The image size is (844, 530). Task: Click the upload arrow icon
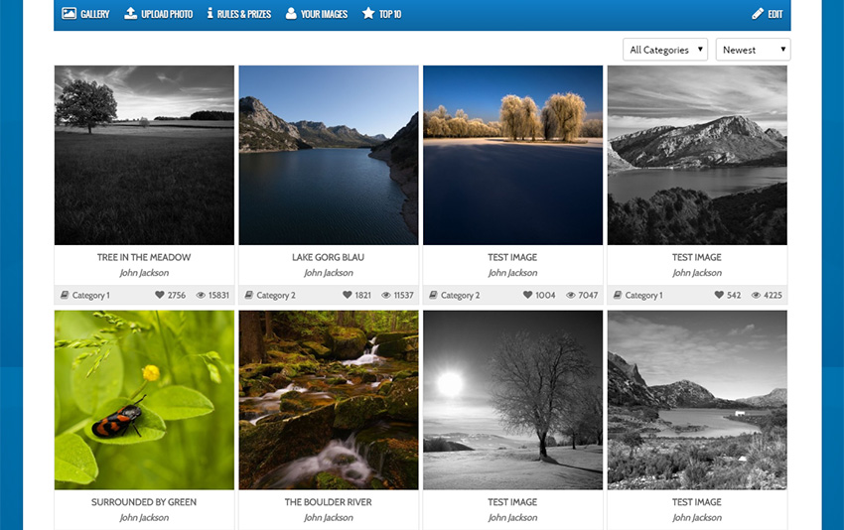(130, 14)
